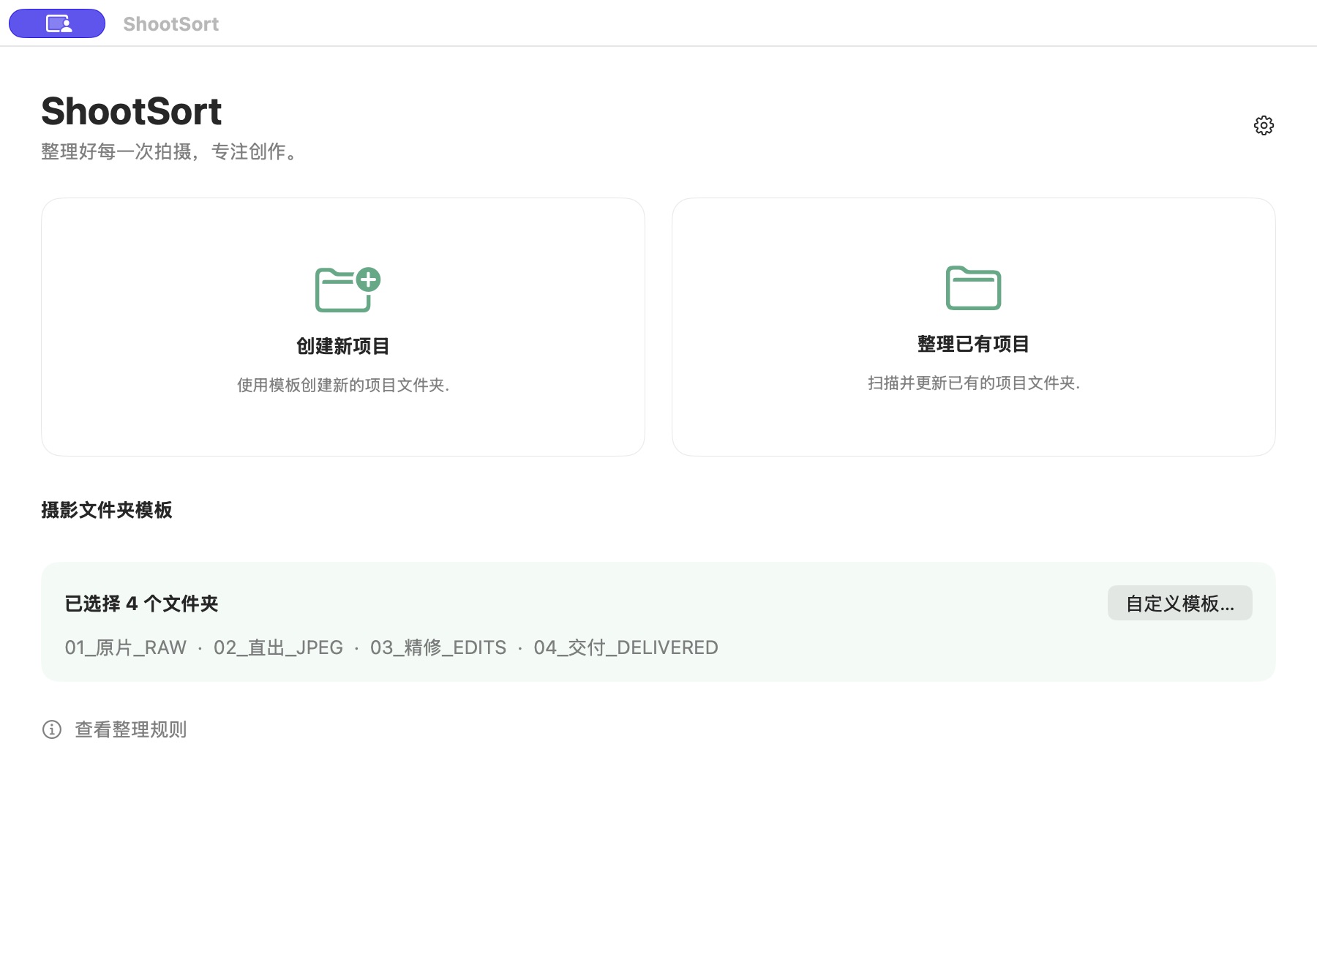Click the large ShootSort heading
Image resolution: width=1317 pixels, height=954 pixels.
tap(132, 111)
